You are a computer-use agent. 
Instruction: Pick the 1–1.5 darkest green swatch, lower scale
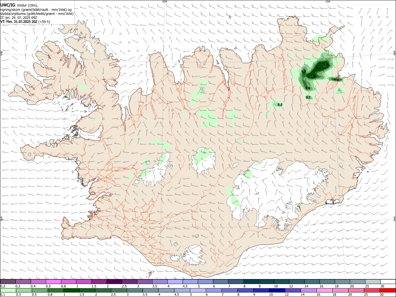(71, 291)
